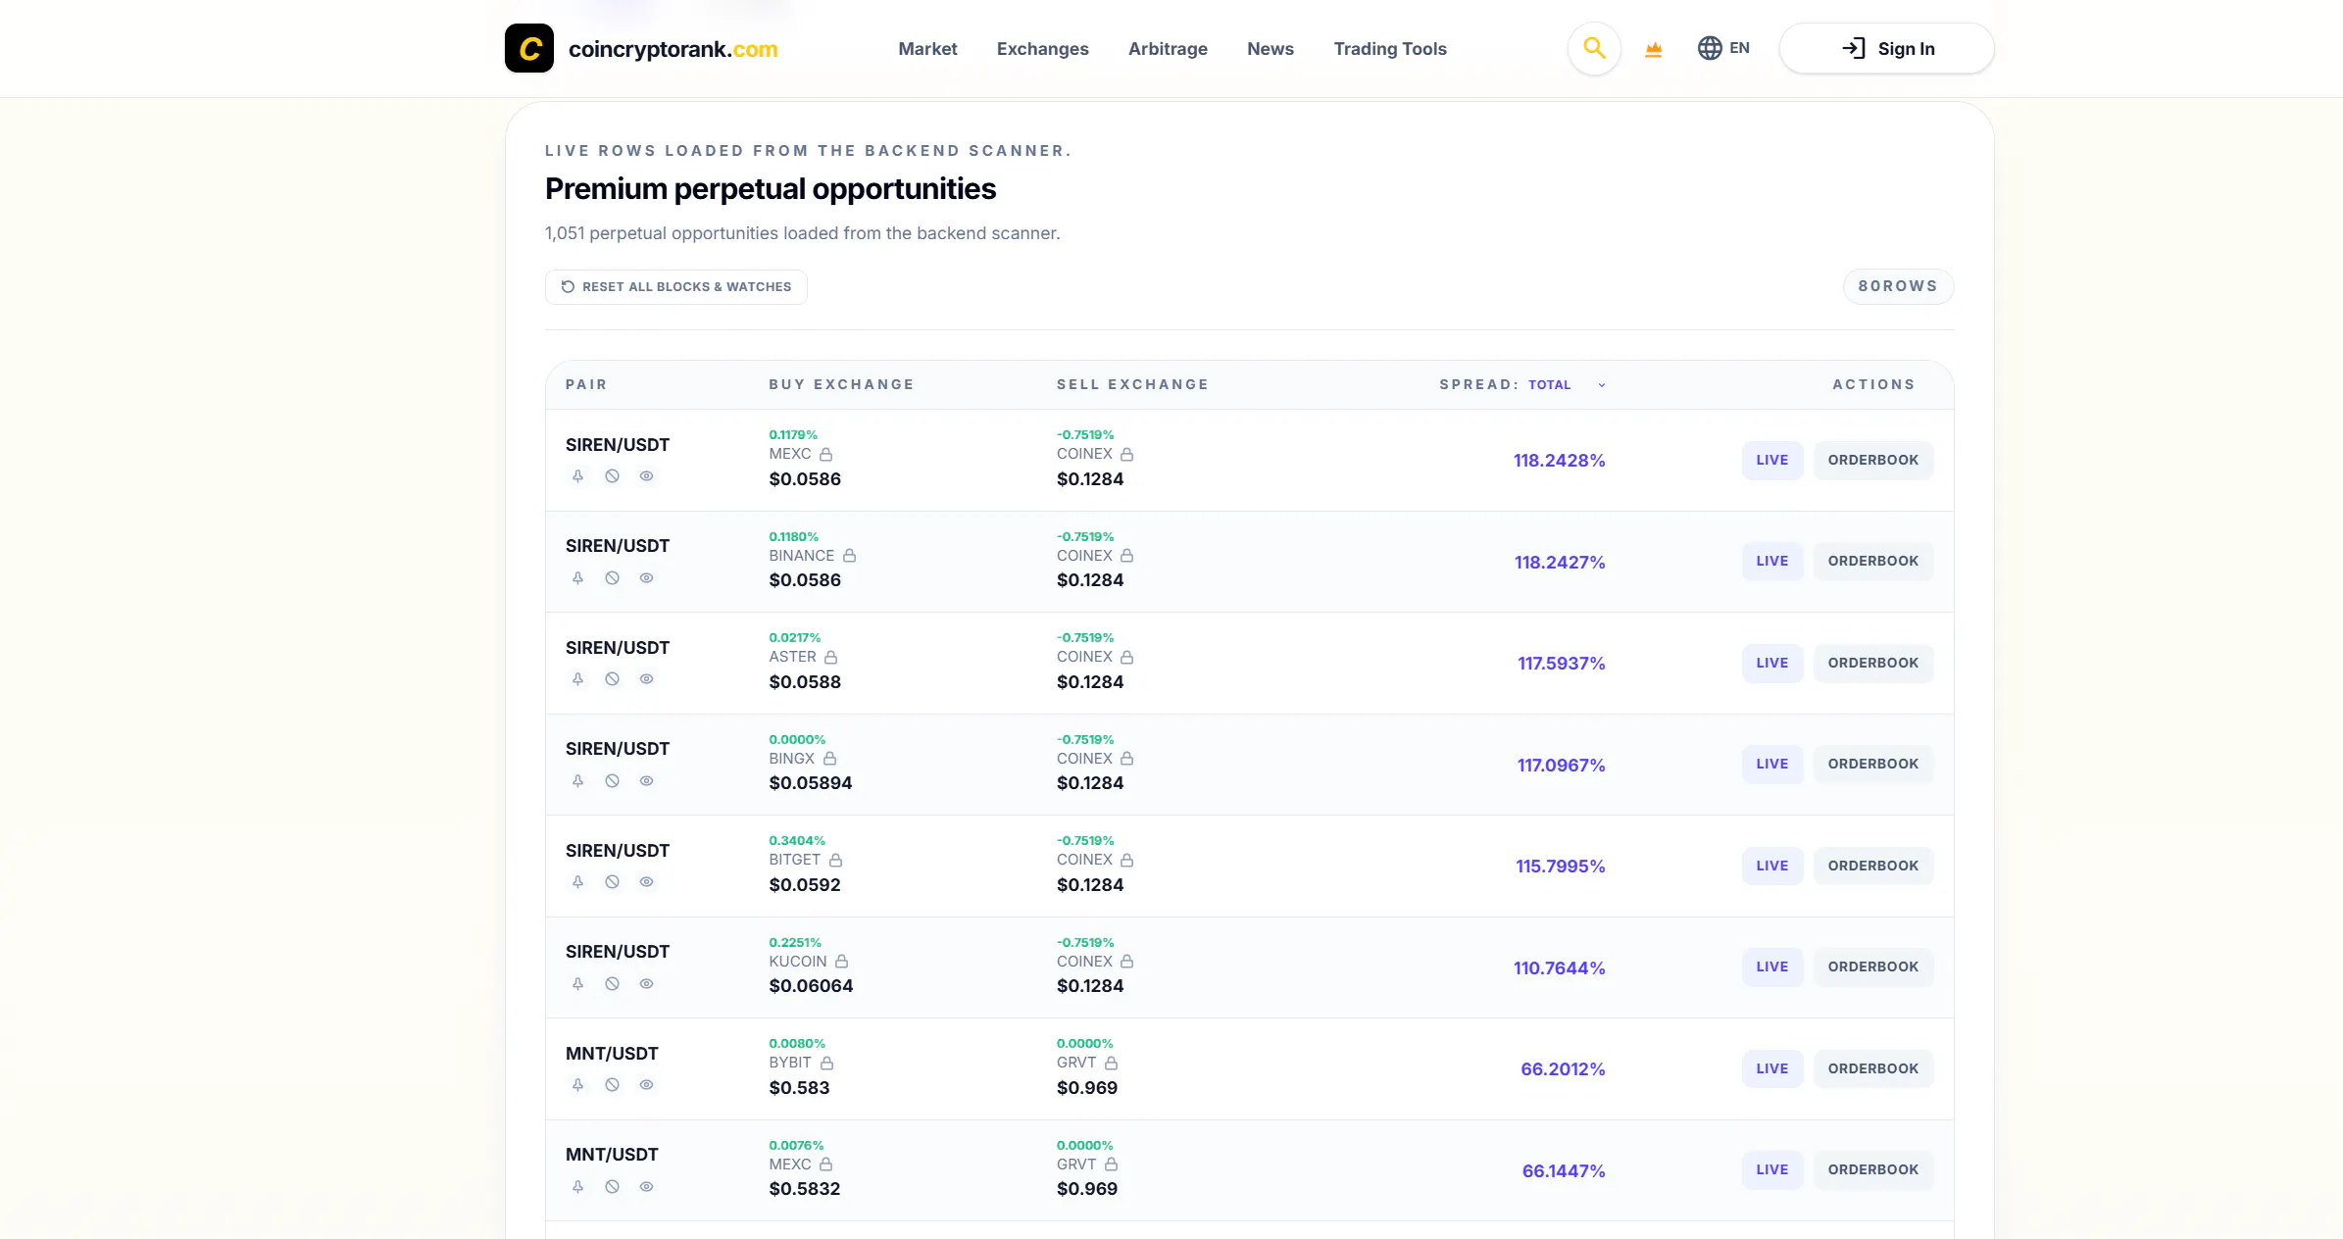Screen dimensions: 2343x1239
Task: Click lock icon next to ASTER
Action: tap(831, 657)
